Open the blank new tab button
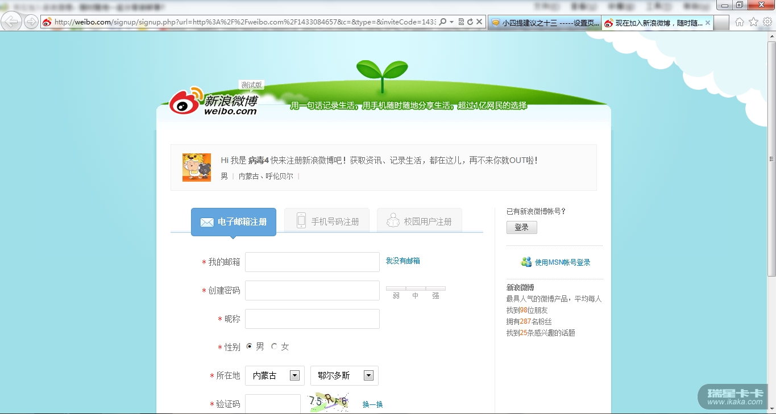Screen dimensions: 776x414 pyautogui.click(x=721, y=23)
